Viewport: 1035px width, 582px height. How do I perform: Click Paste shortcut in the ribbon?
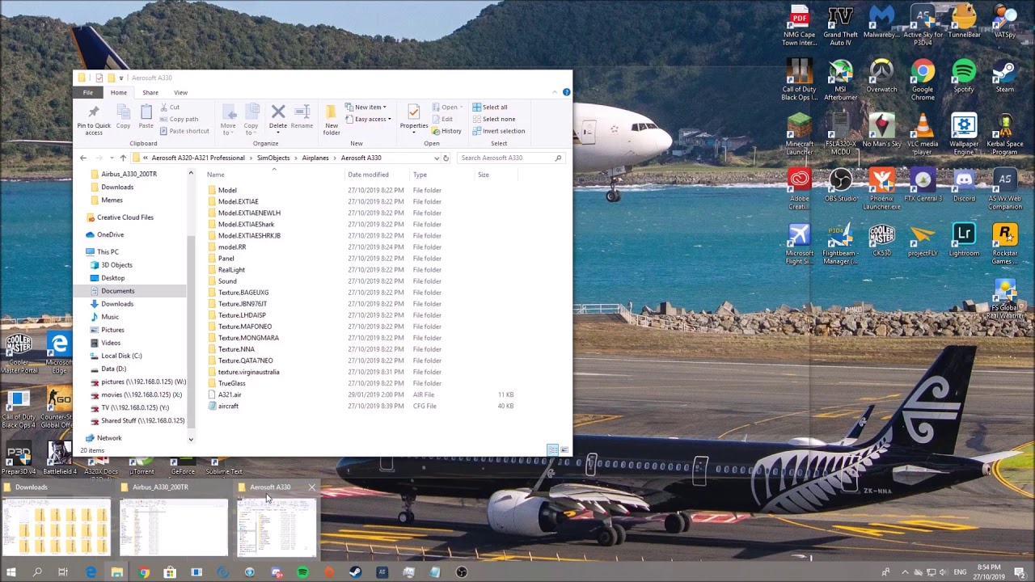point(184,131)
